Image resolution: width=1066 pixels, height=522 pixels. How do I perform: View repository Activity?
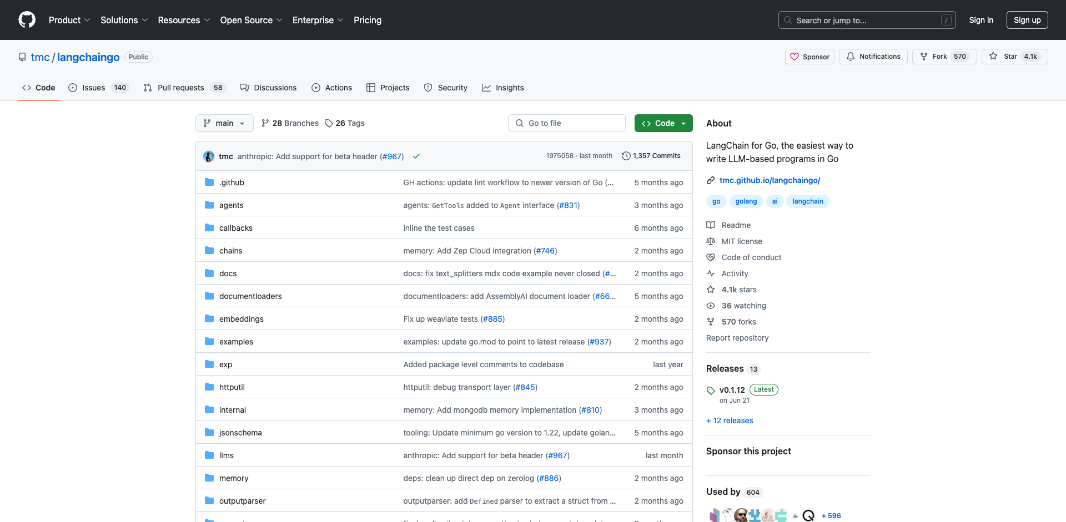727,273
